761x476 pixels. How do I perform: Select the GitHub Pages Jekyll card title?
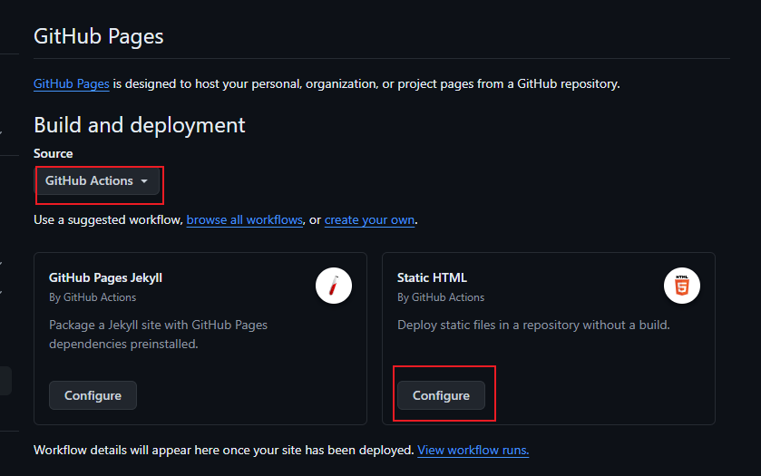(x=105, y=277)
